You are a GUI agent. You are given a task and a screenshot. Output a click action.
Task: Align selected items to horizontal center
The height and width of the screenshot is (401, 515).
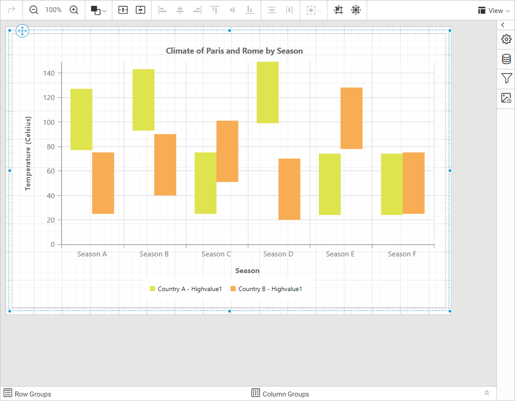tap(179, 10)
